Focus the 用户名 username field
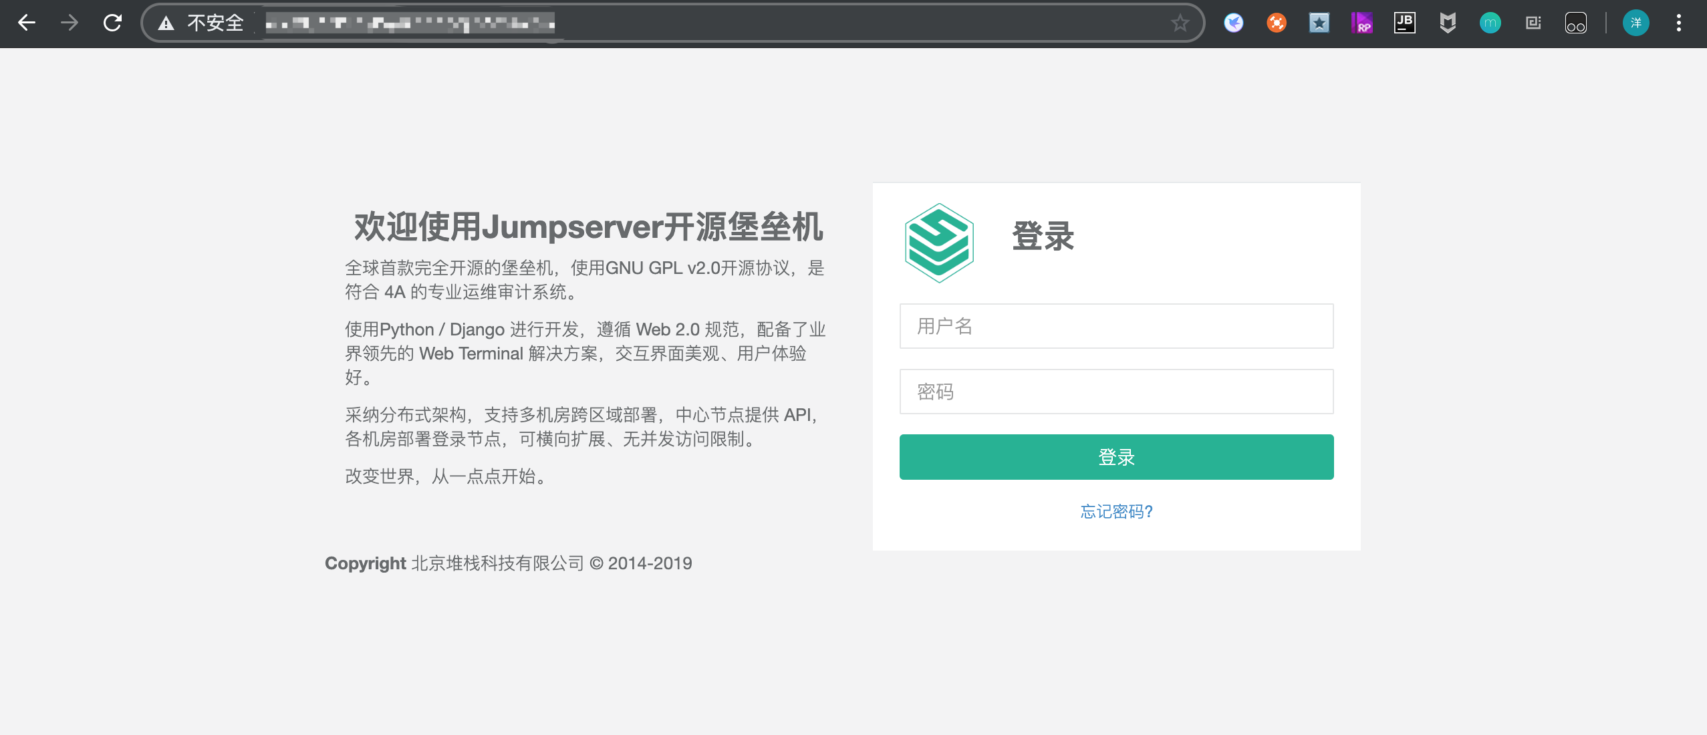Viewport: 1707px width, 735px height. pos(1116,326)
